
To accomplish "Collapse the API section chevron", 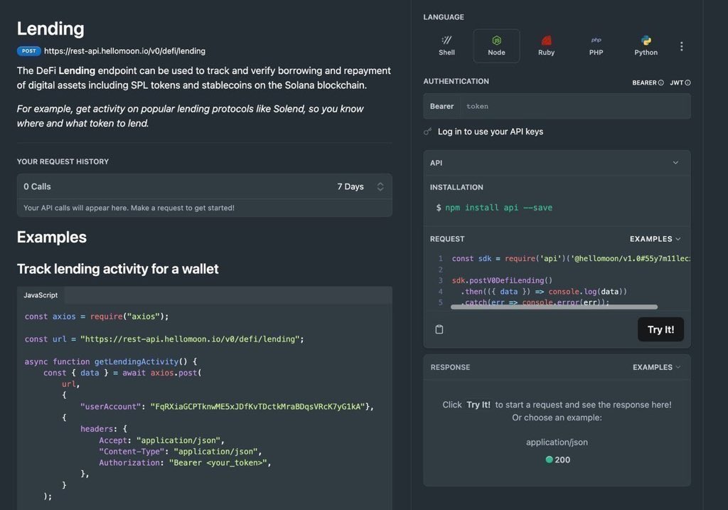I will (675, 163).
